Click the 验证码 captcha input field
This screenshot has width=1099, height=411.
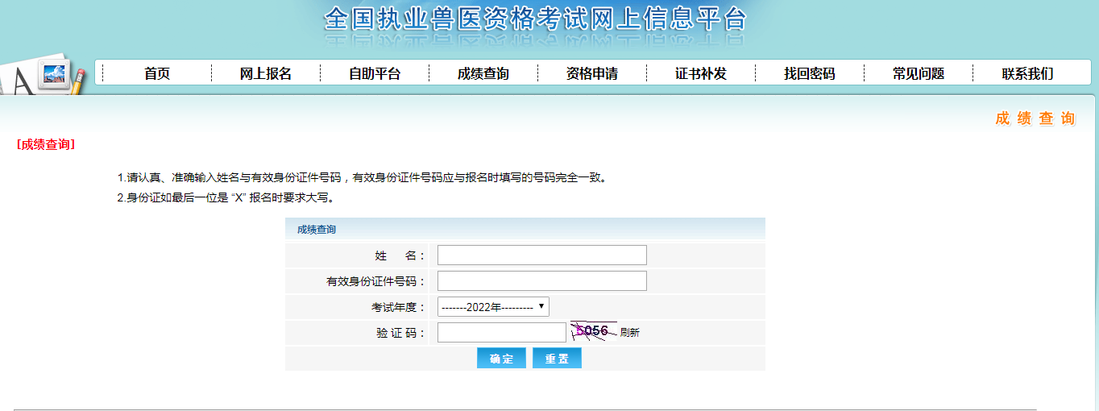point(502,333)
